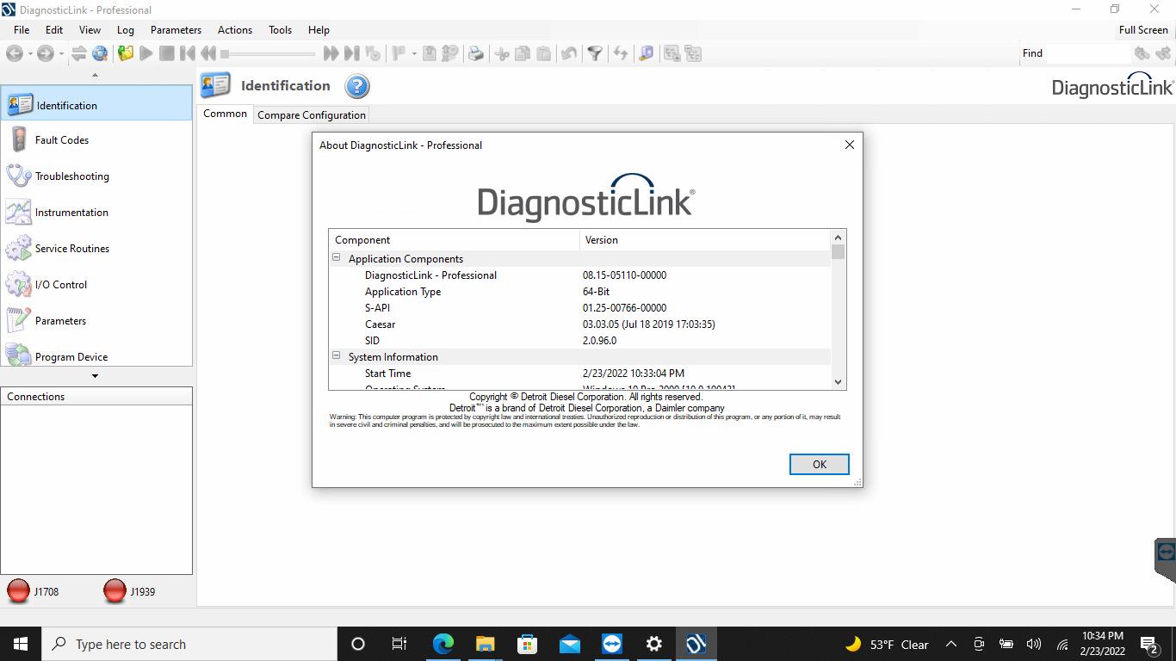
Task: Click the parameter help toolbar icon
Action: tap(449, 53)
